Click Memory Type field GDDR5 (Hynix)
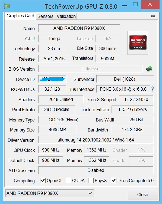This screenshot has width=162, height=204. pos(63,120)
